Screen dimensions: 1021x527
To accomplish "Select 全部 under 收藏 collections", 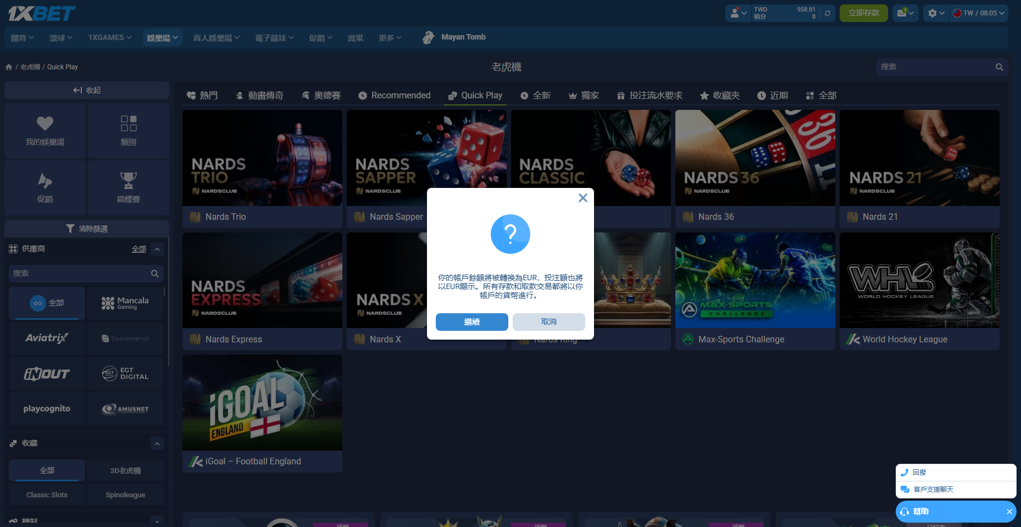I will click(47, 470).
